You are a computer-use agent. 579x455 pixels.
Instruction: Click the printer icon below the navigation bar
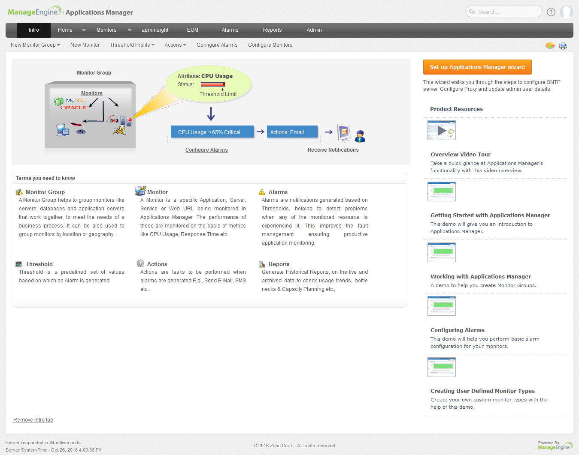[x=563, y=45]
